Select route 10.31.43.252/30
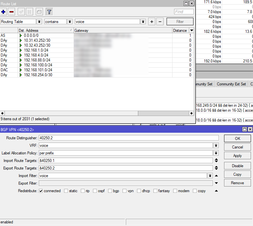Screen dimensions: 253x226 click(97, 40)
